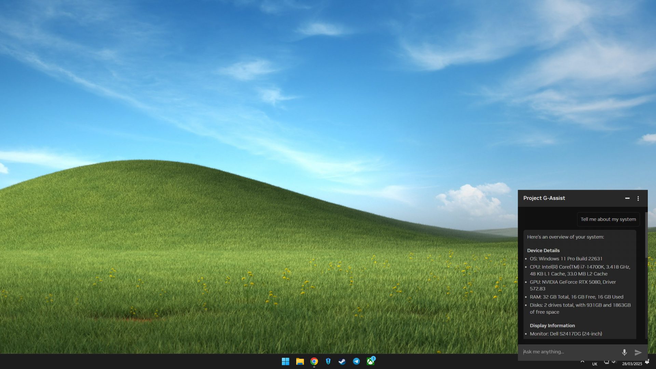Open Telegram from the taskbar
The height and width of the screenshot is (369, 656).
[356, 361]
